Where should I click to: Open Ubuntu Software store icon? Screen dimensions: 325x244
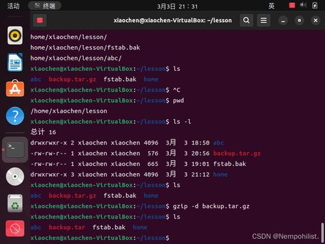pyautogui.click(x=15, y=88)
